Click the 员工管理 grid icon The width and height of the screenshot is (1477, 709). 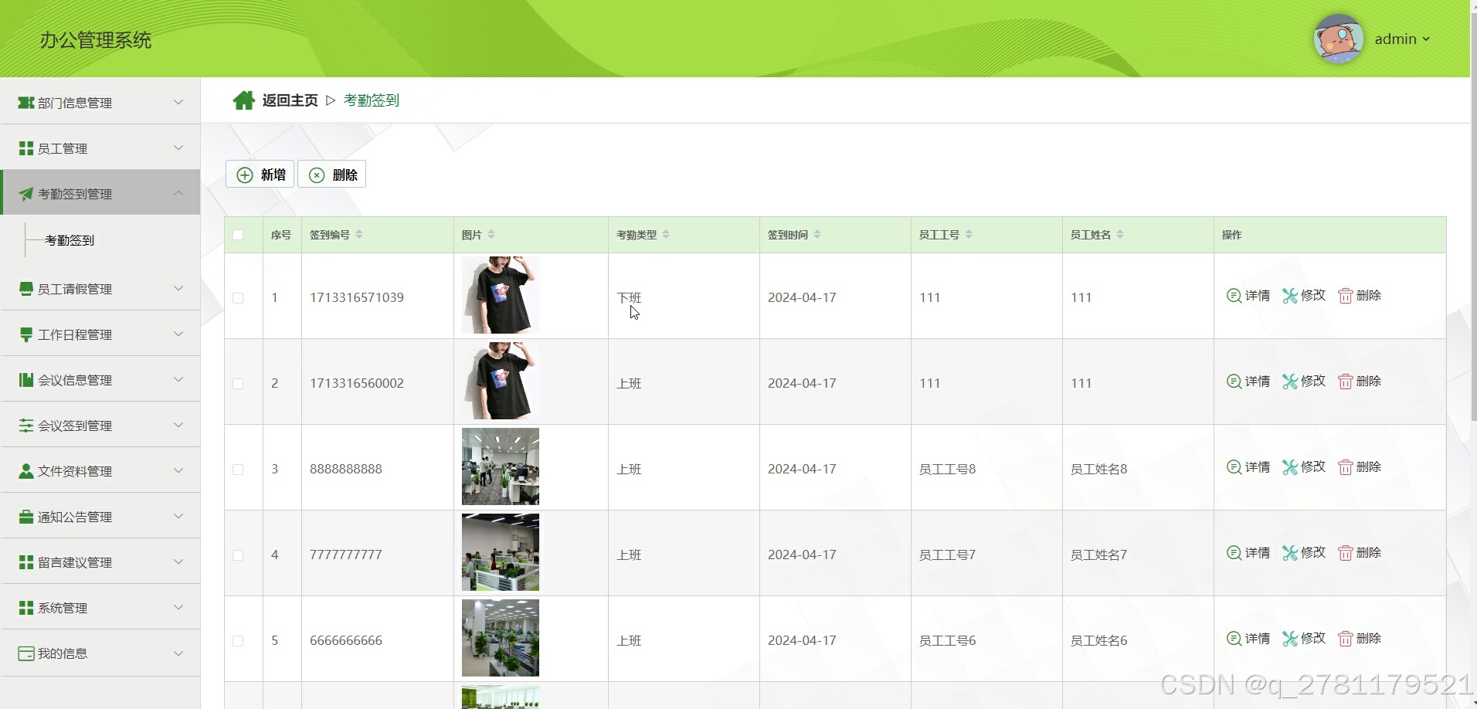26,148
